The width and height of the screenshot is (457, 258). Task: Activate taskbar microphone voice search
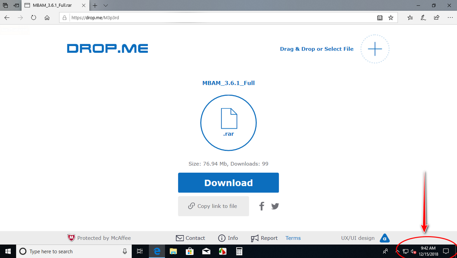pos(125,251)
